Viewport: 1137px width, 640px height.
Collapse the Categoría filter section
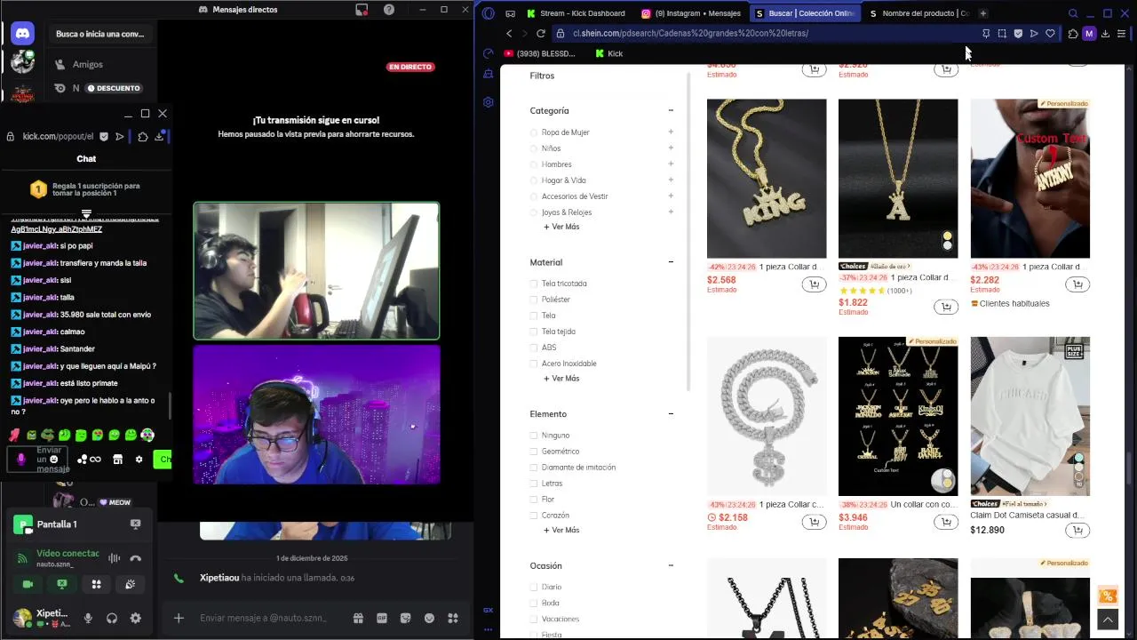coord(671,110)
